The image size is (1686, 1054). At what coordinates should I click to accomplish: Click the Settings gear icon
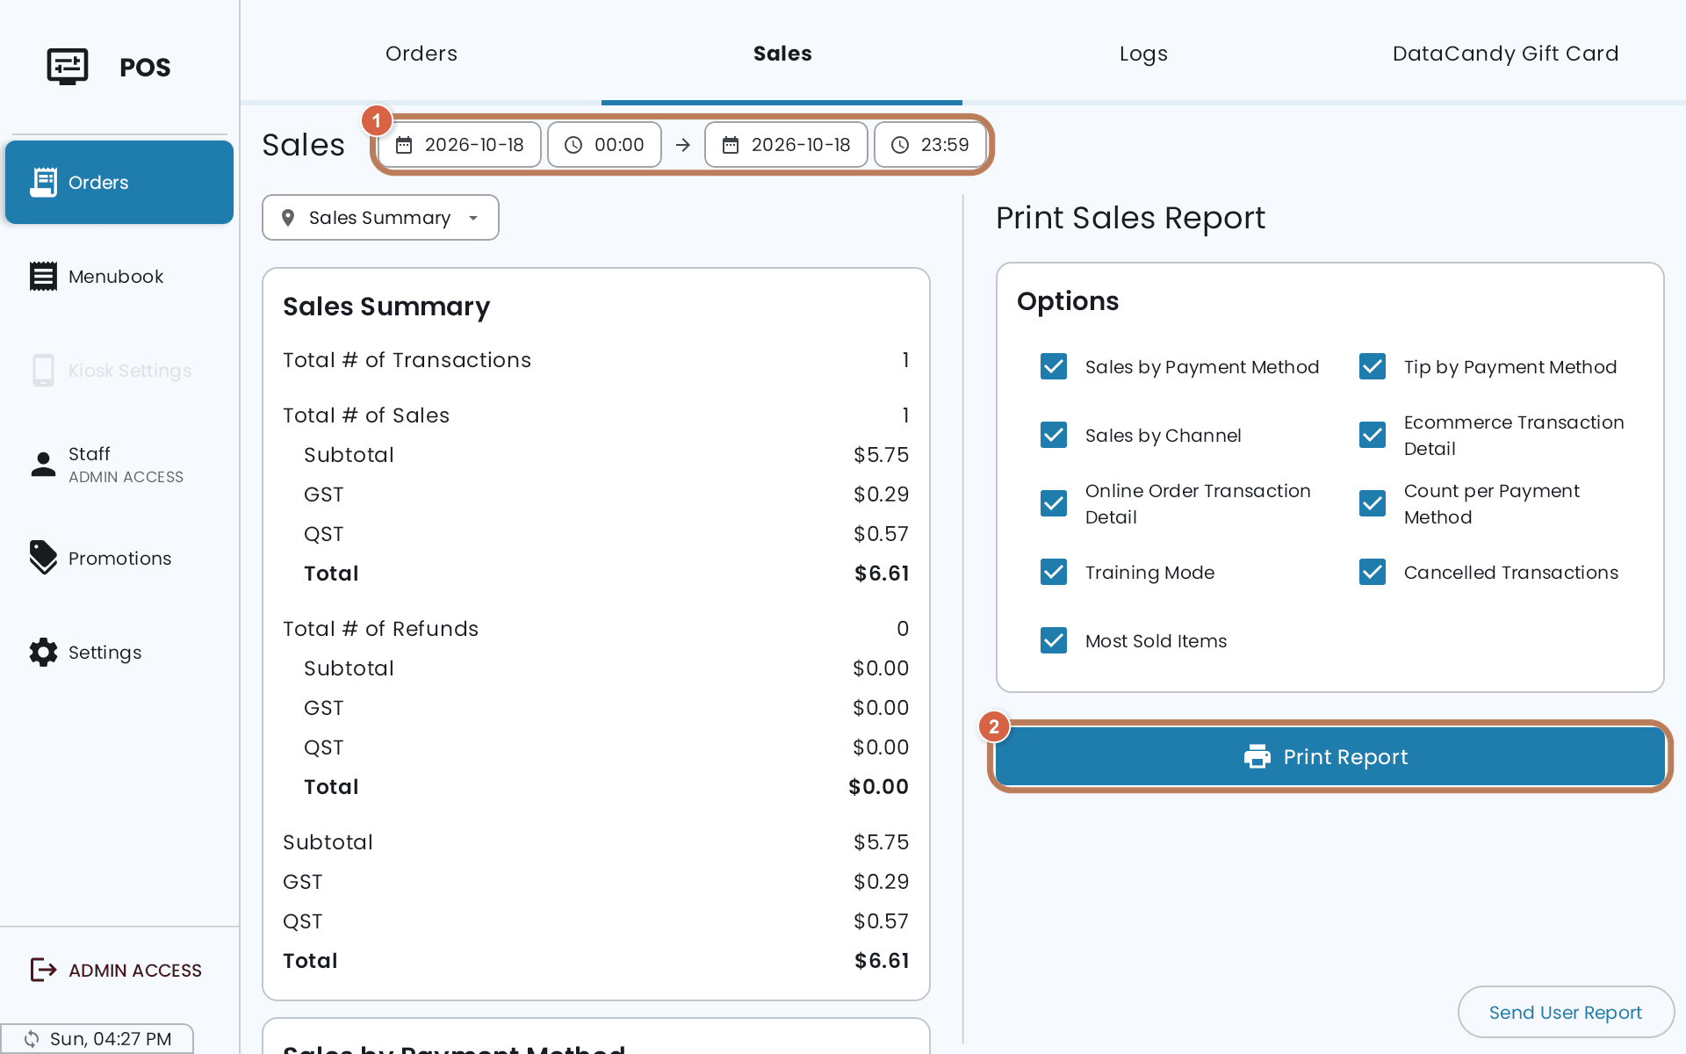coord(43,652)
